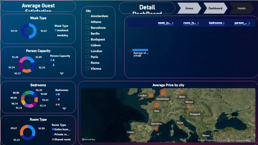
Task: Click the Amsterdam bubble on the map
Action: tap(163, 92)
